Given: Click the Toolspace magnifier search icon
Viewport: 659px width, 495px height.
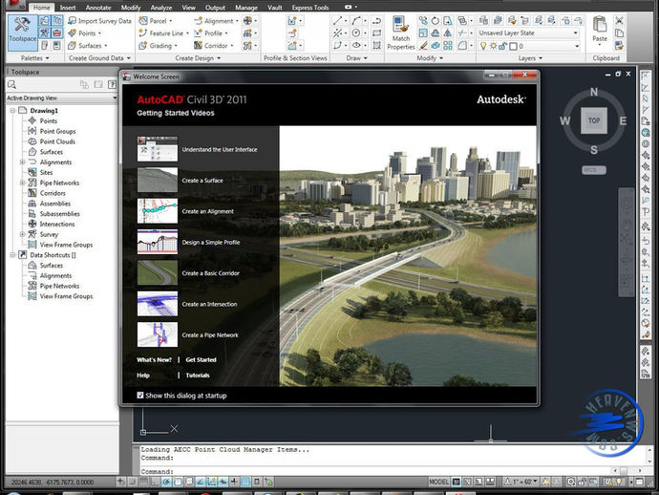Looking at the screenshot, I should (x=11, y=84).
